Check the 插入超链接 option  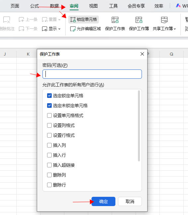point(49,165)
